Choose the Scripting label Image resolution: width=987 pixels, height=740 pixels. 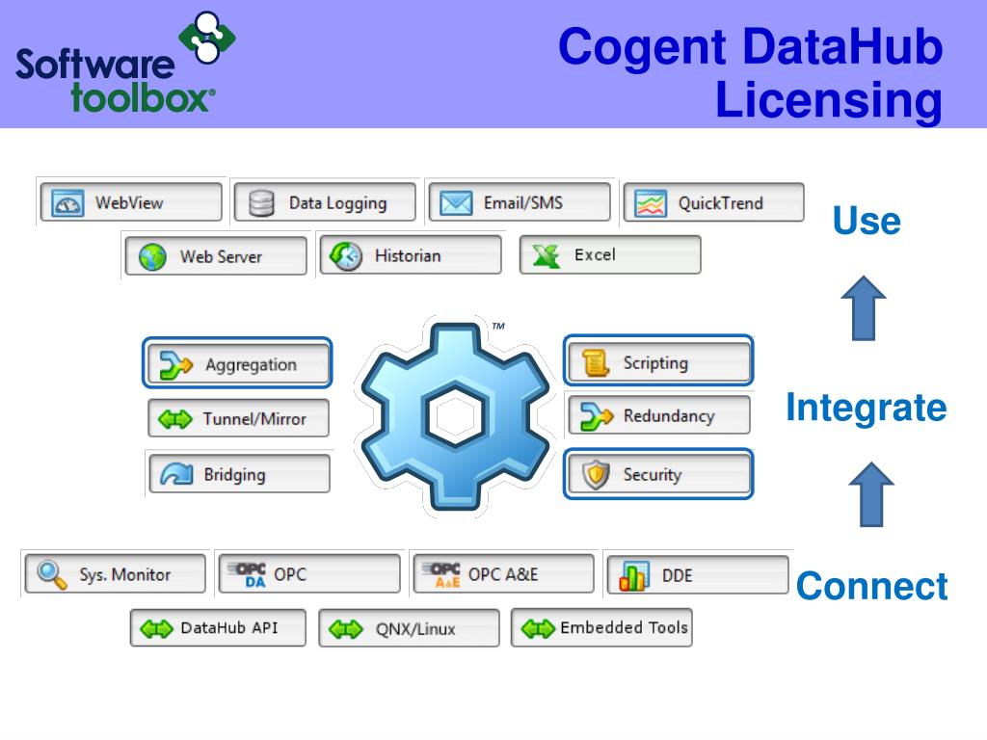click(x=655, y=363)
